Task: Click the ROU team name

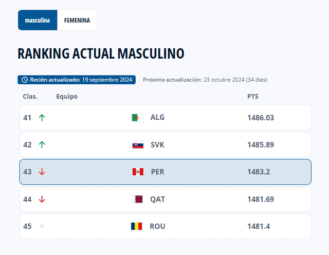Action: click(157, 226)
